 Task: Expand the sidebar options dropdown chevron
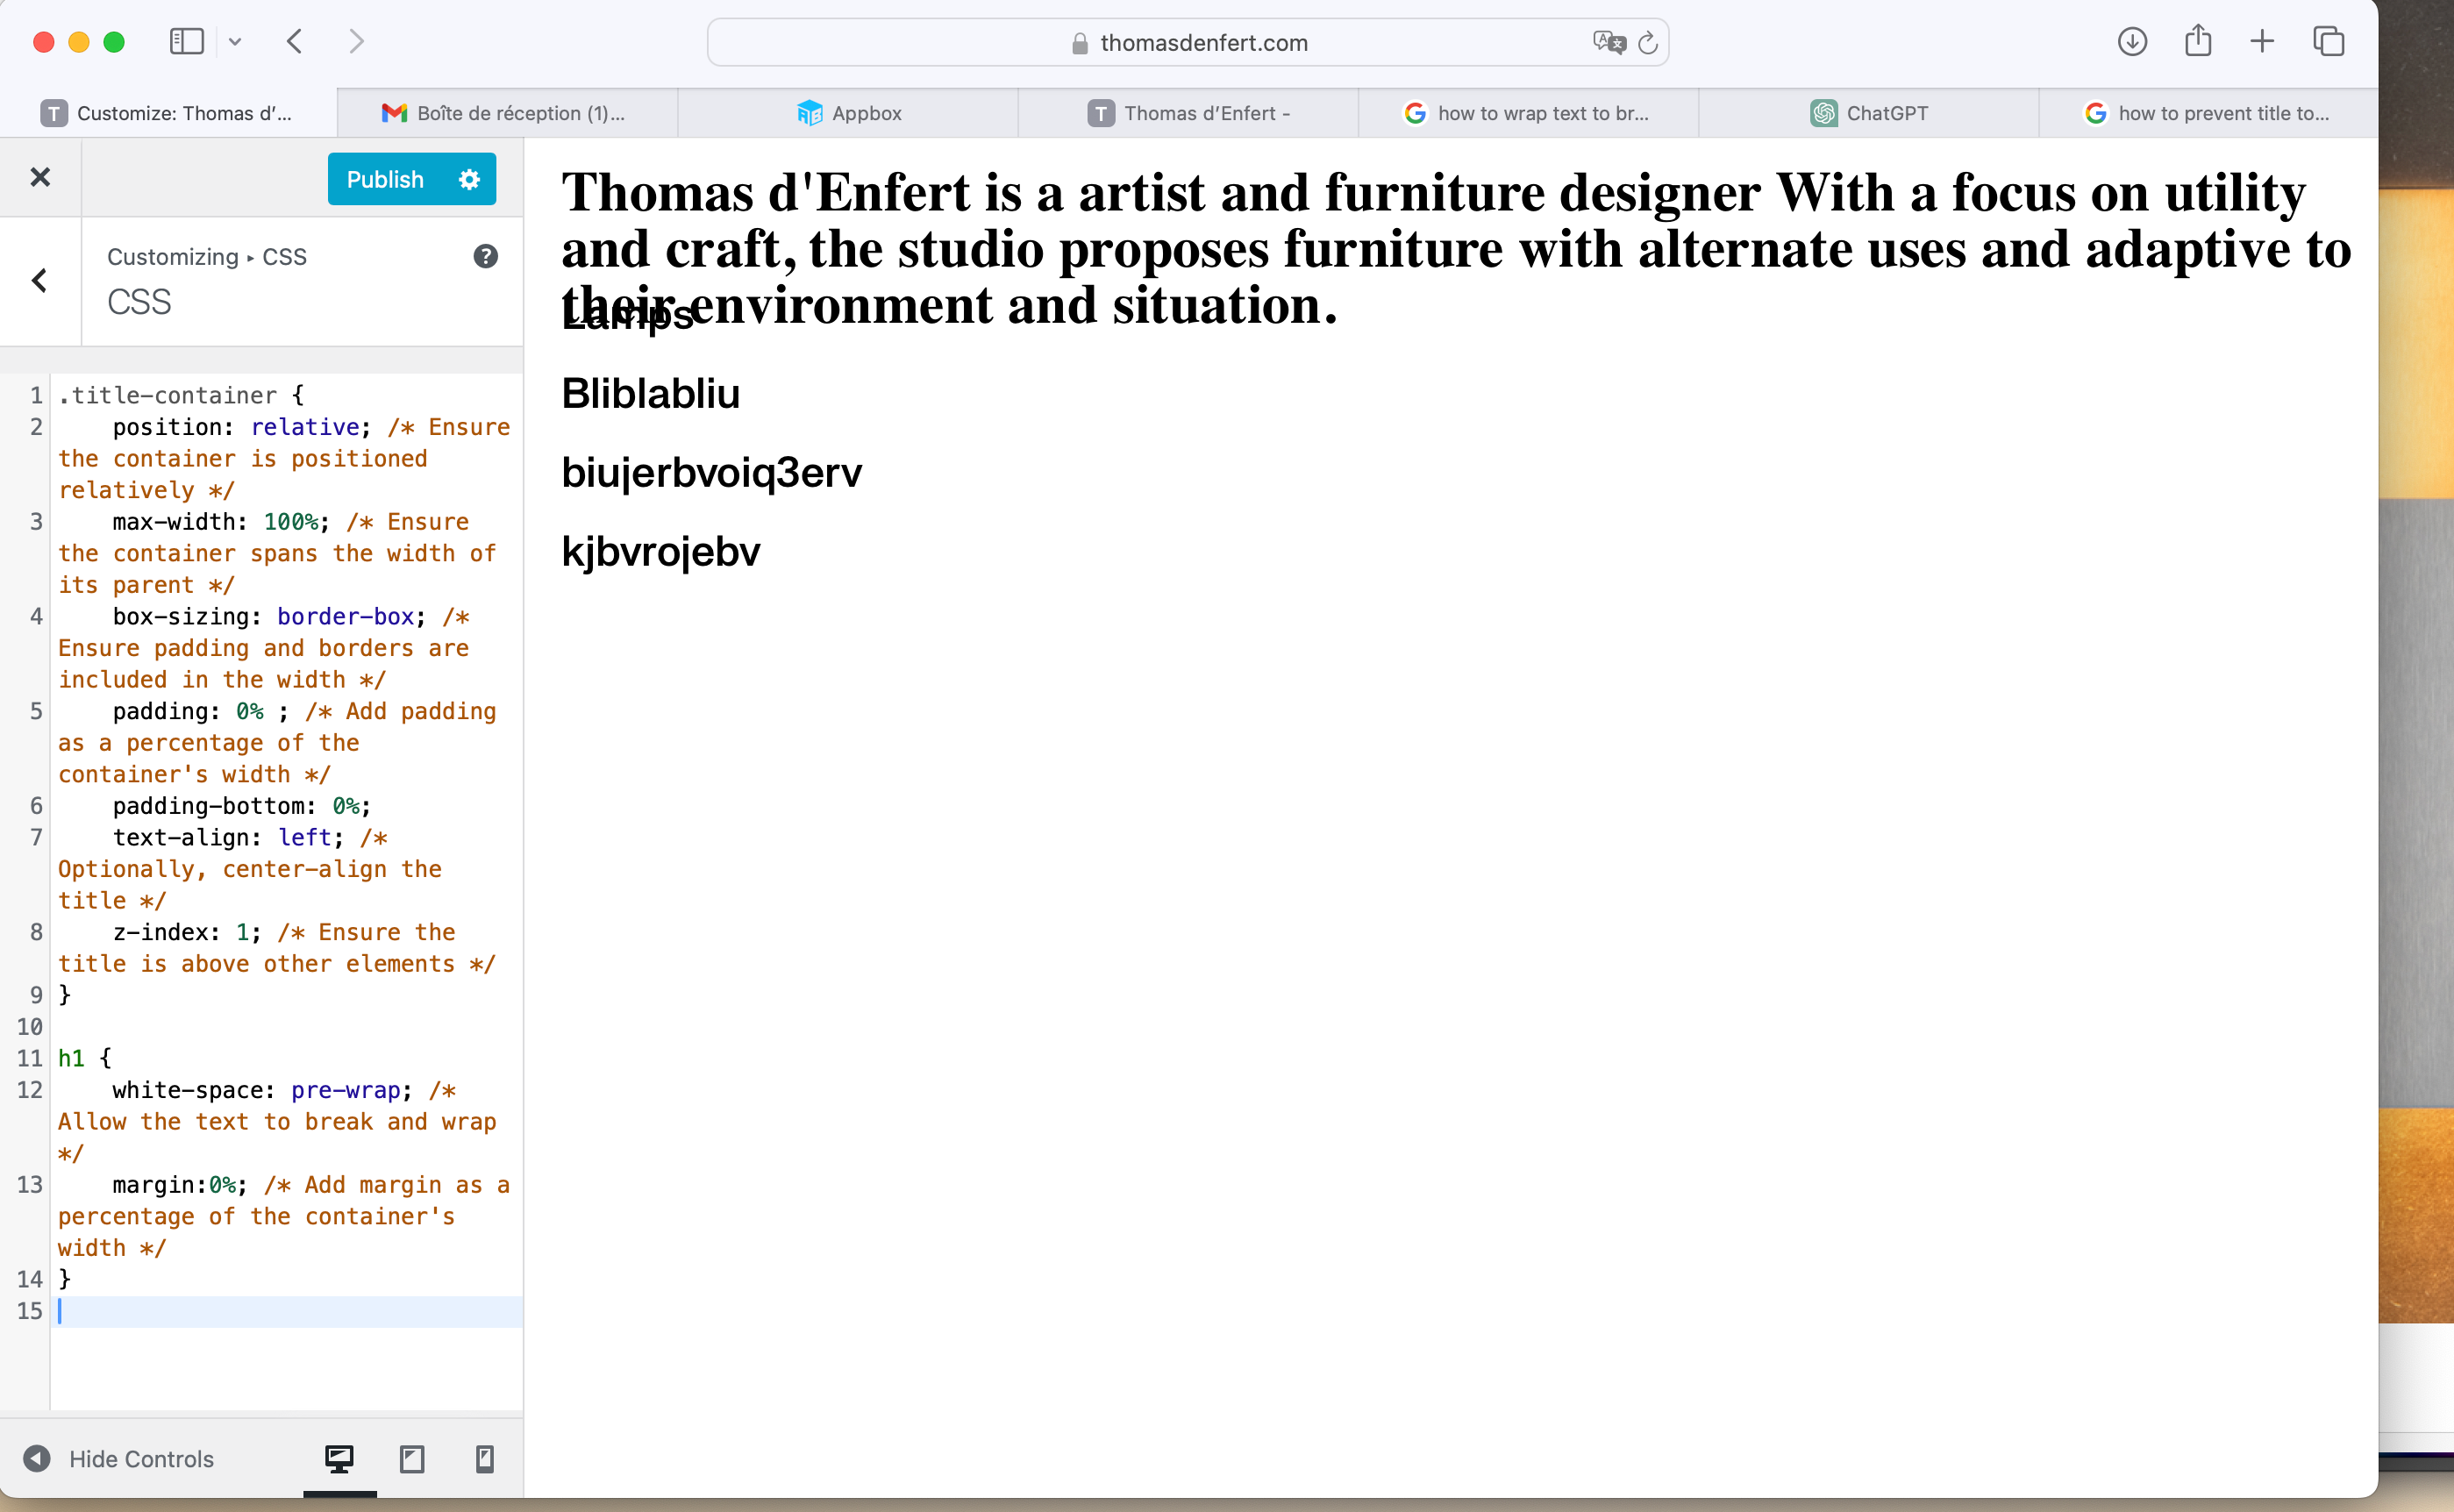(235, 42)
